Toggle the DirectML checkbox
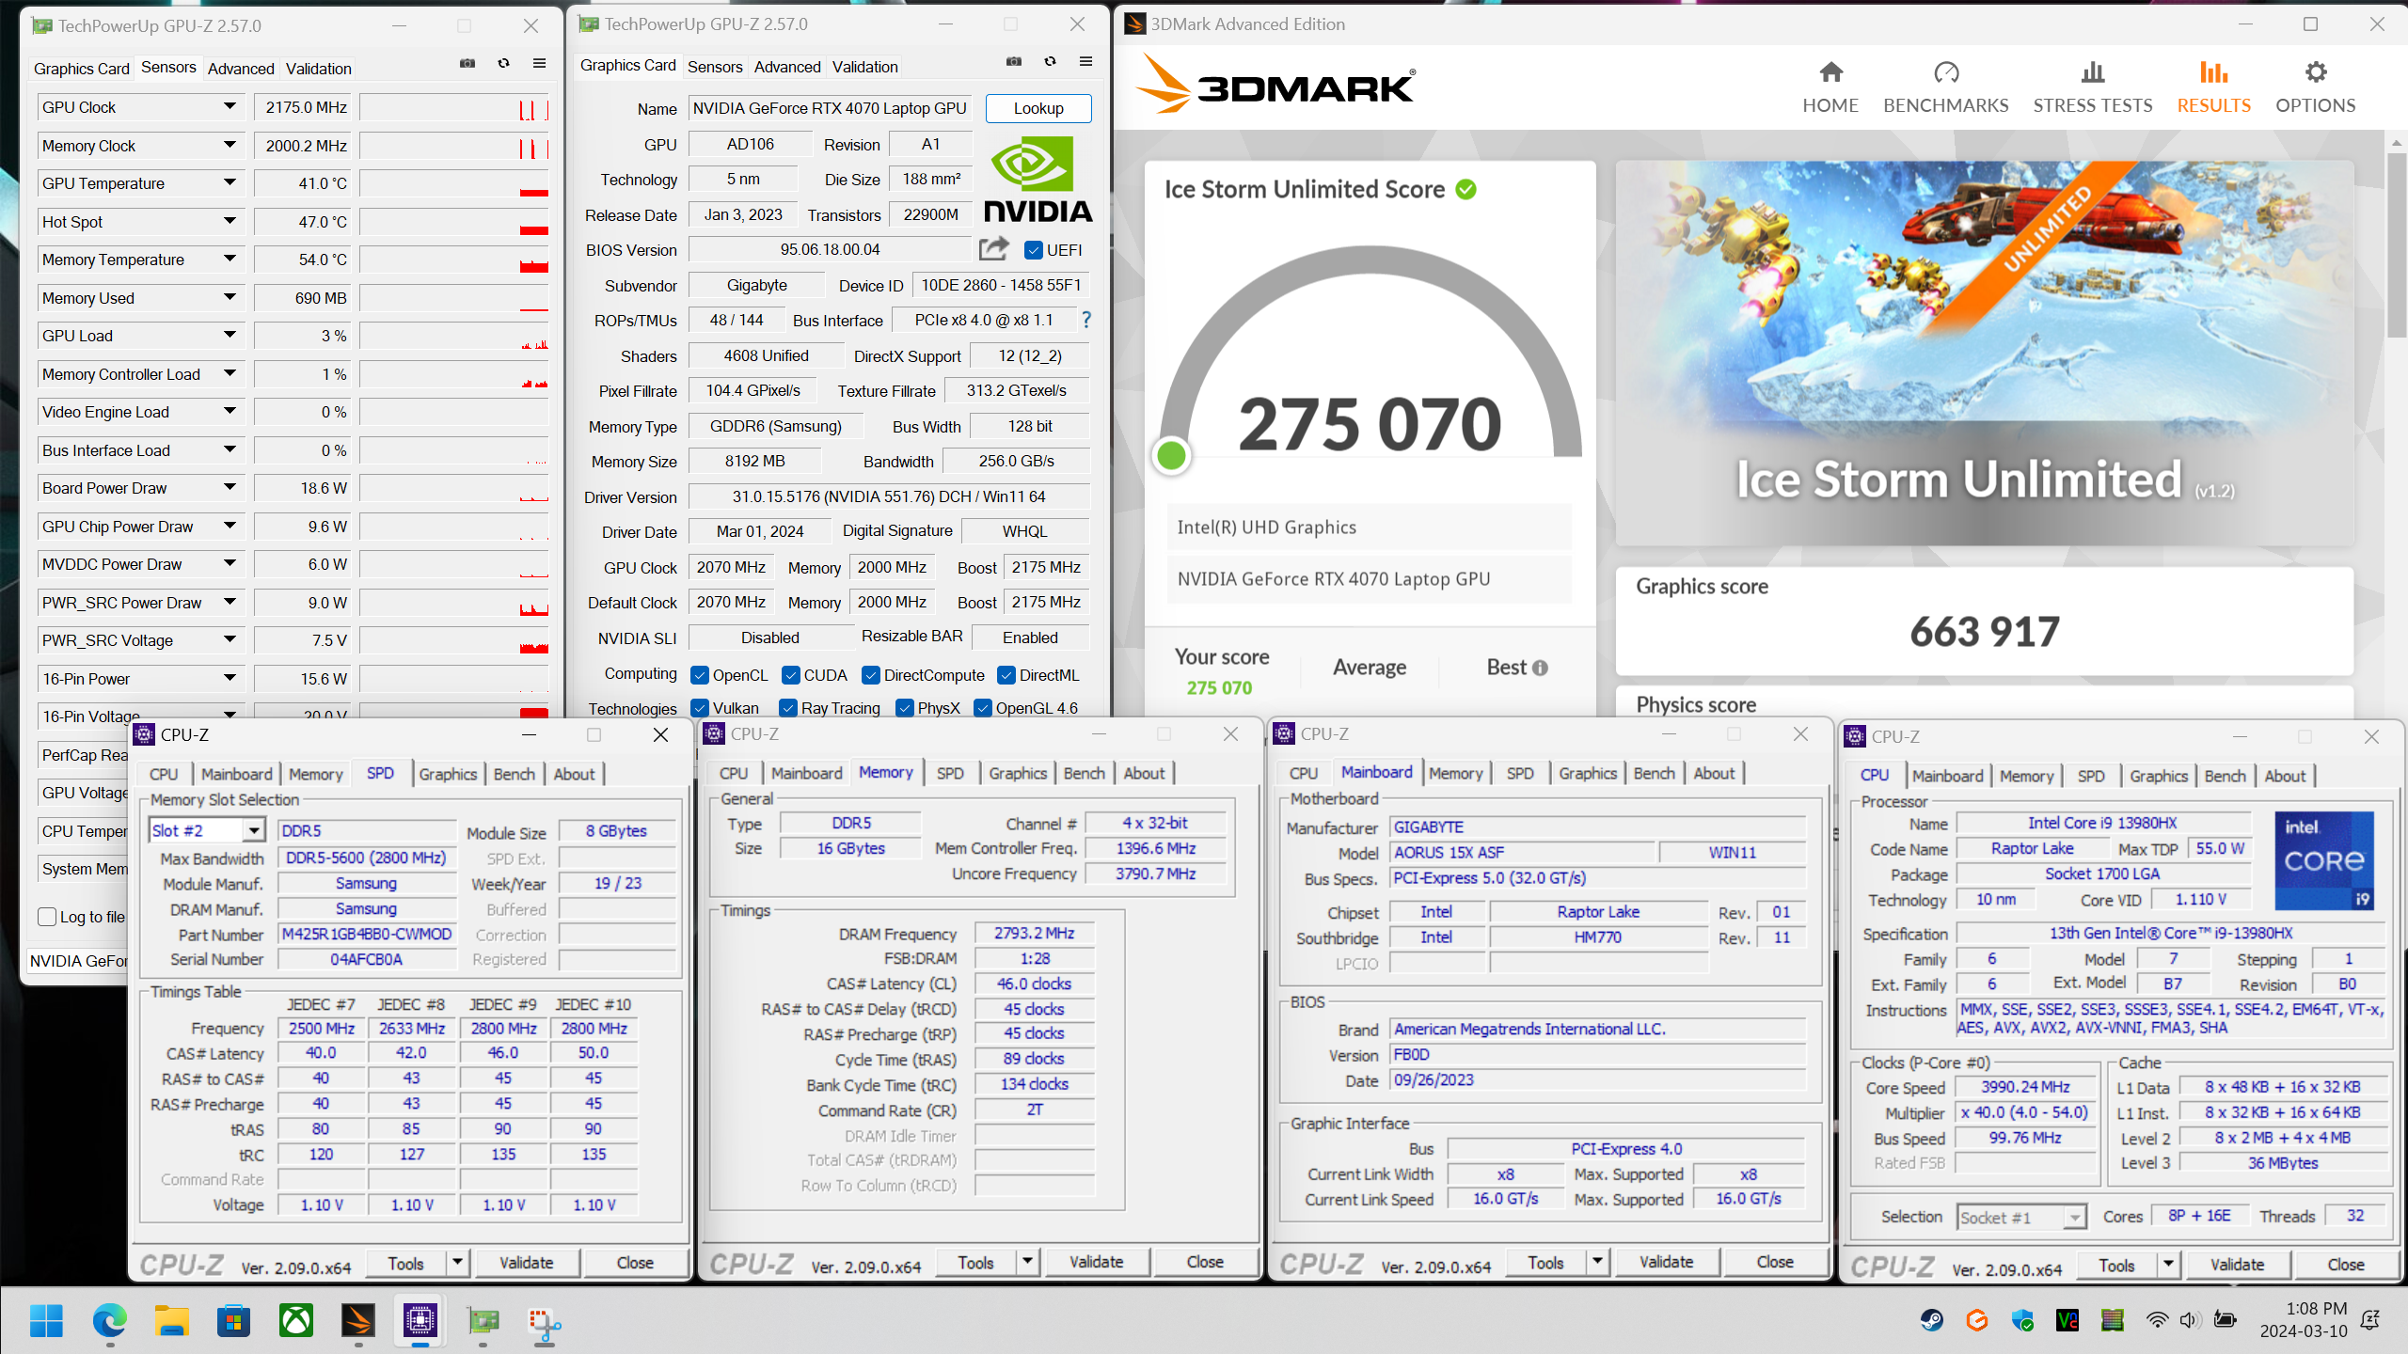Screen dimensions: 2408x1354 tap(1006, 675)
